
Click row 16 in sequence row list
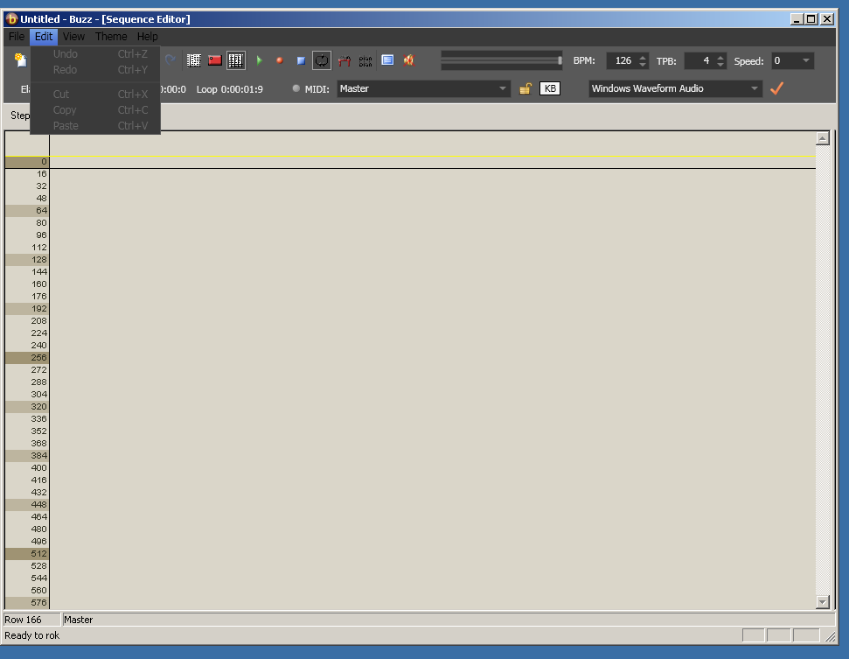(x=27, y=174)
